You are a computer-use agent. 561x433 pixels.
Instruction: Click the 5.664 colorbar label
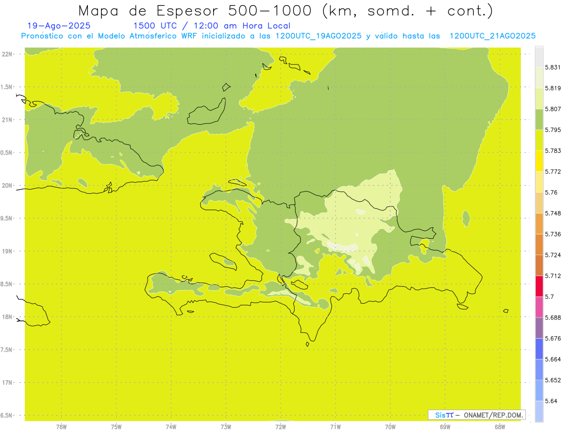[x=553, y=359]
